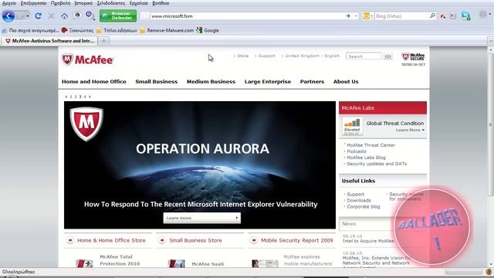This screenshot has height=278, width=494.
Task: Open the Home and Home Office nav item
Action: 94,82
